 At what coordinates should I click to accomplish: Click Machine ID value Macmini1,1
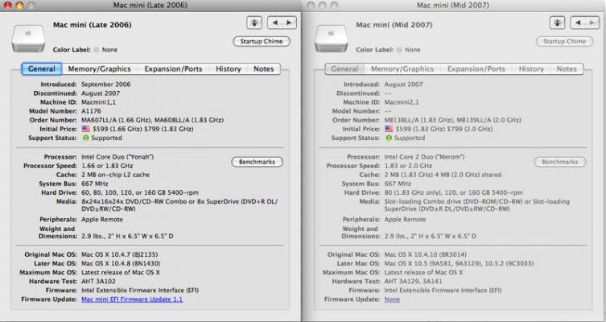[x=98, y=102]
